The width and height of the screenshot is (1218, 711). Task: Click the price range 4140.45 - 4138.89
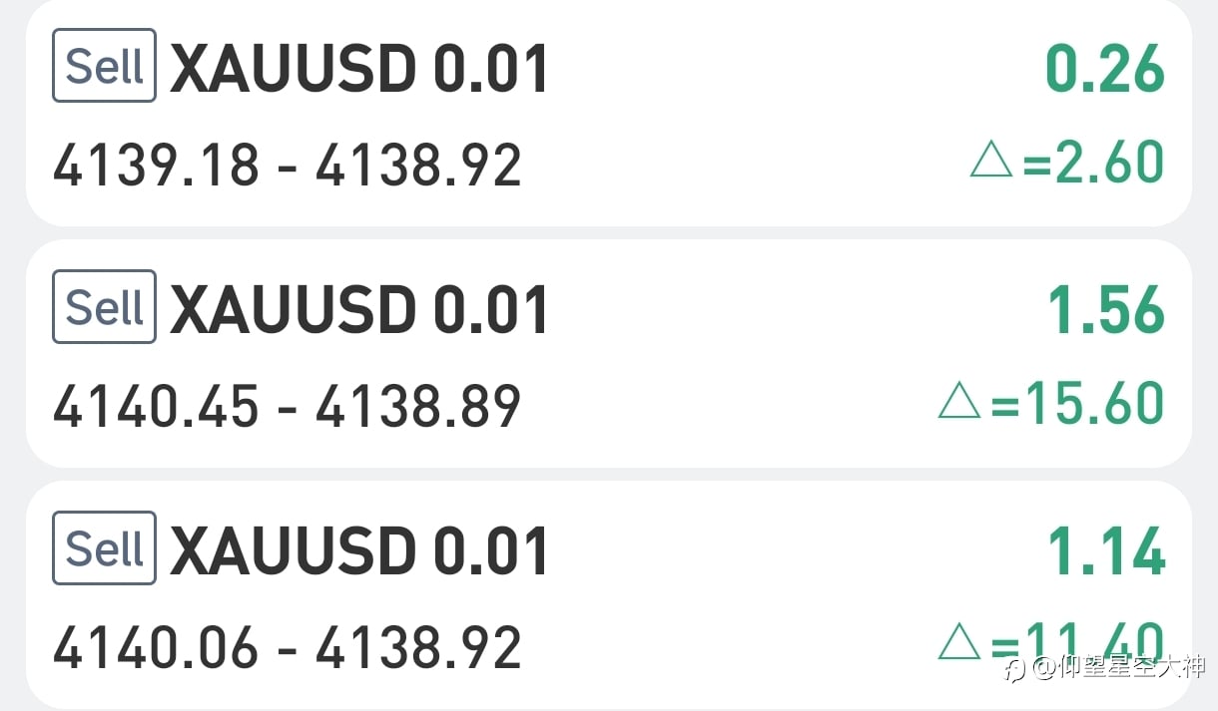[288, 406]
